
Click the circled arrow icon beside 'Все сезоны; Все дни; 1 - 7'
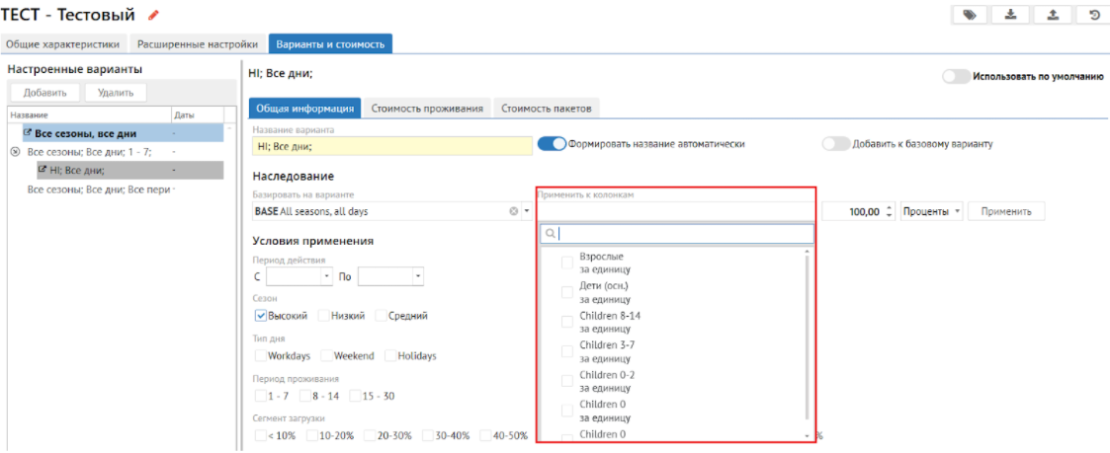pos(15,152)
